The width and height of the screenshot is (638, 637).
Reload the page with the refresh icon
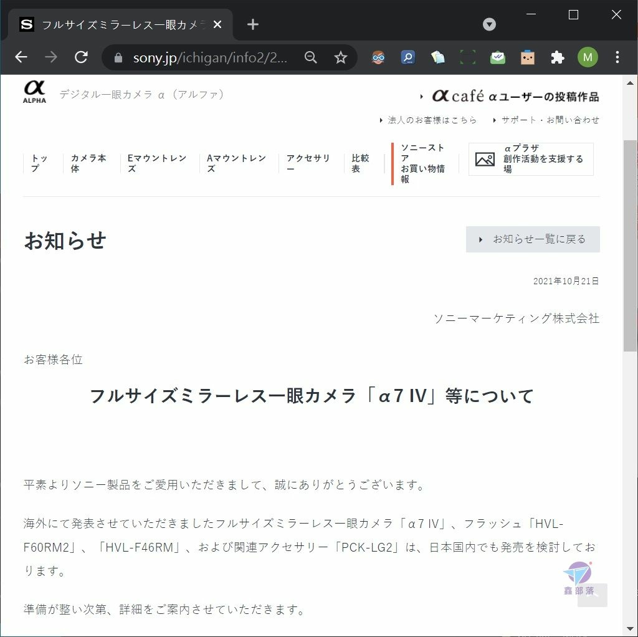coord(82,57)
